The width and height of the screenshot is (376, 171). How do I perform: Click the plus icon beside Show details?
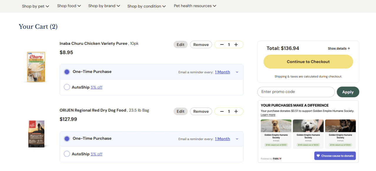coord(349,48)
